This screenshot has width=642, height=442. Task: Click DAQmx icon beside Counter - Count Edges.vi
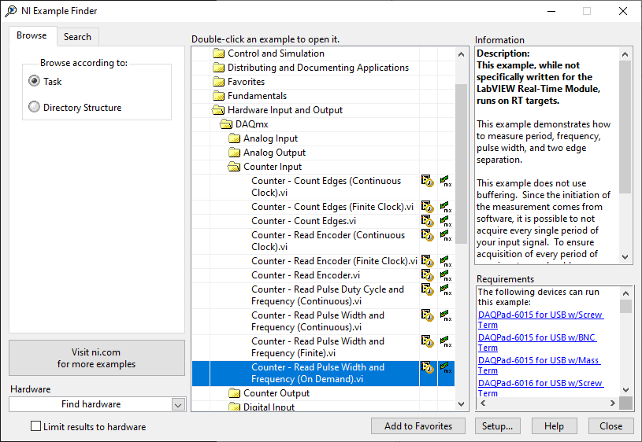tap(446, 221)
